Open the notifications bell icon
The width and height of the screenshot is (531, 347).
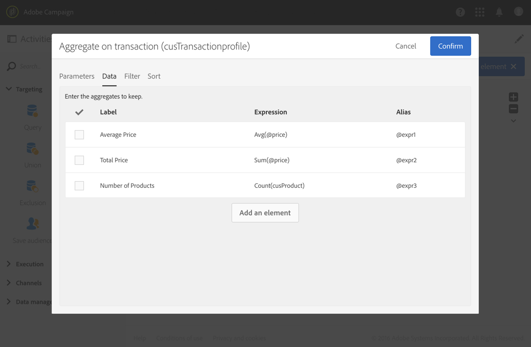click(499, 12)
